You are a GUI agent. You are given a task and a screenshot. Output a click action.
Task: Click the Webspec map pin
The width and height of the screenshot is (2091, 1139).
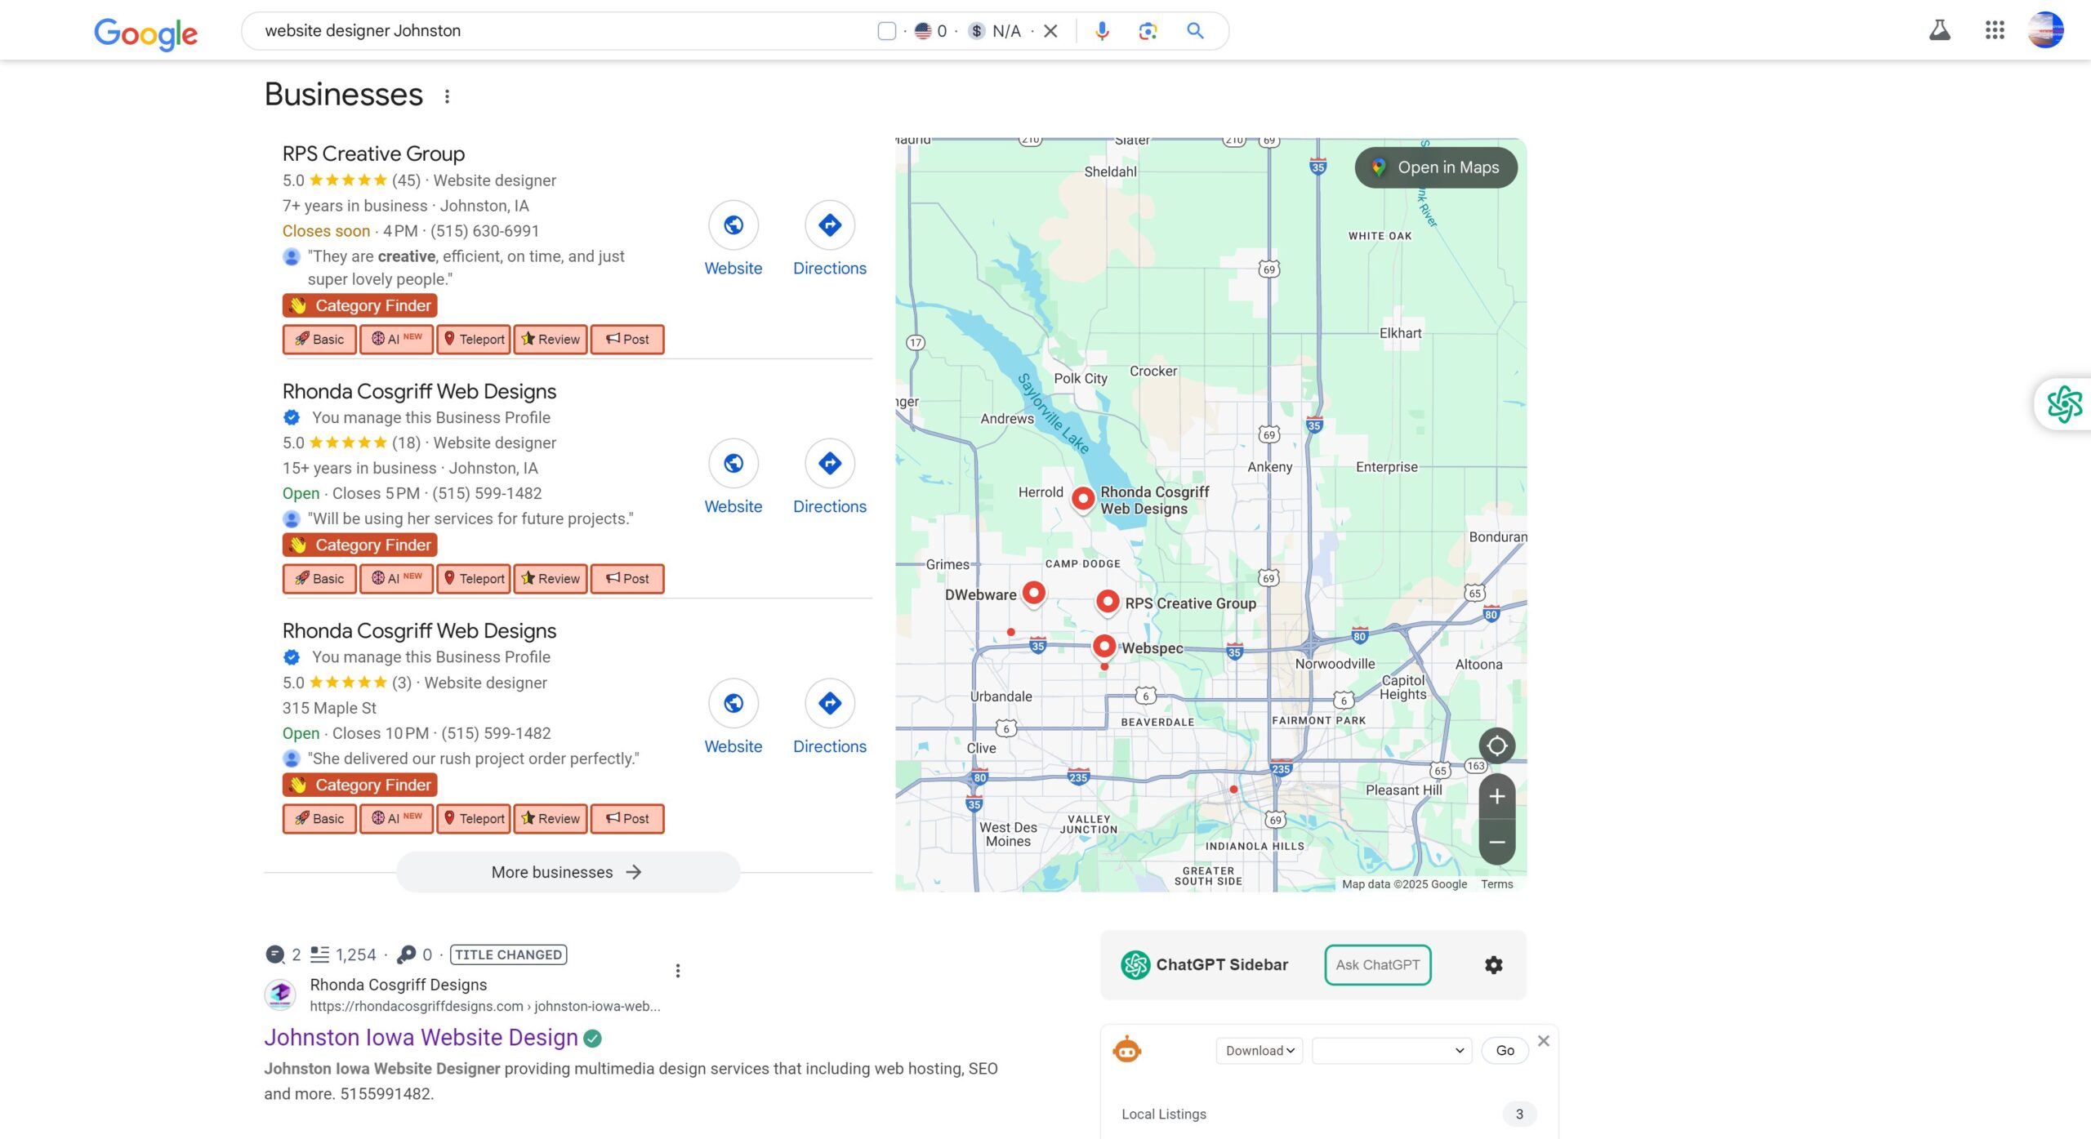tap(1104, 646)
